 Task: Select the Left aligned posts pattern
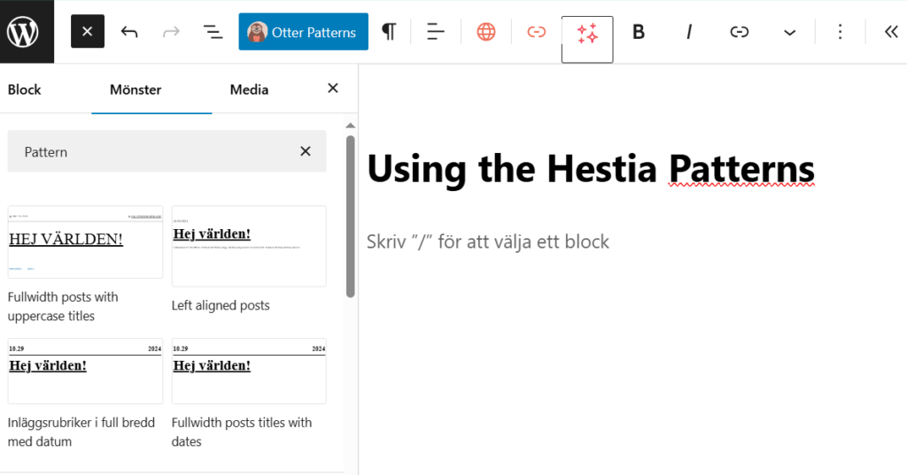pos(249,247)
